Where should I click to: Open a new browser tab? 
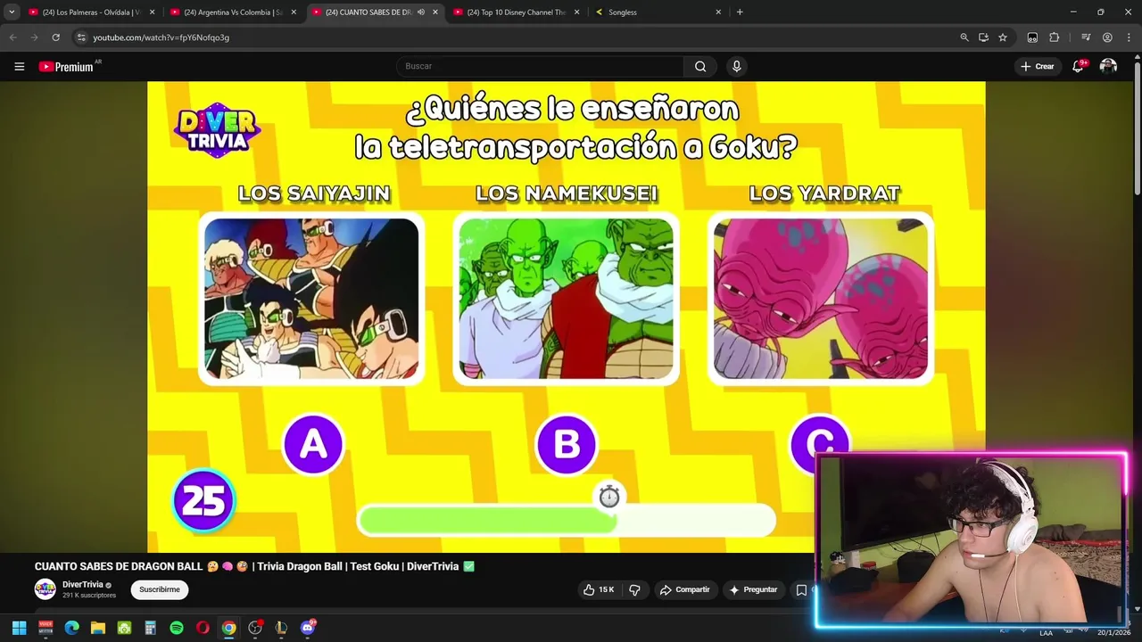point(740,12)
